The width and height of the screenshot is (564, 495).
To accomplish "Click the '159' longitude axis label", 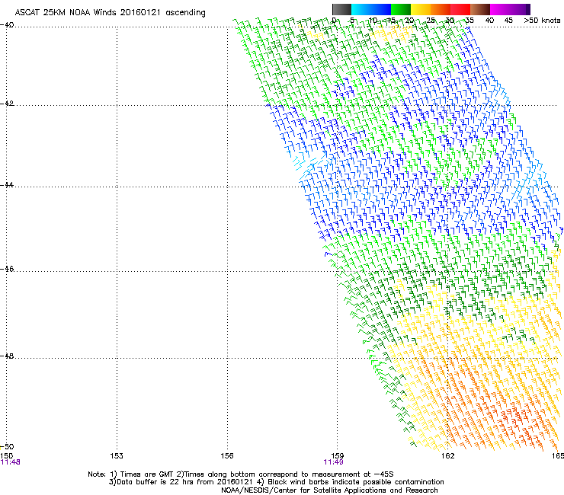I will click(337, 456).
